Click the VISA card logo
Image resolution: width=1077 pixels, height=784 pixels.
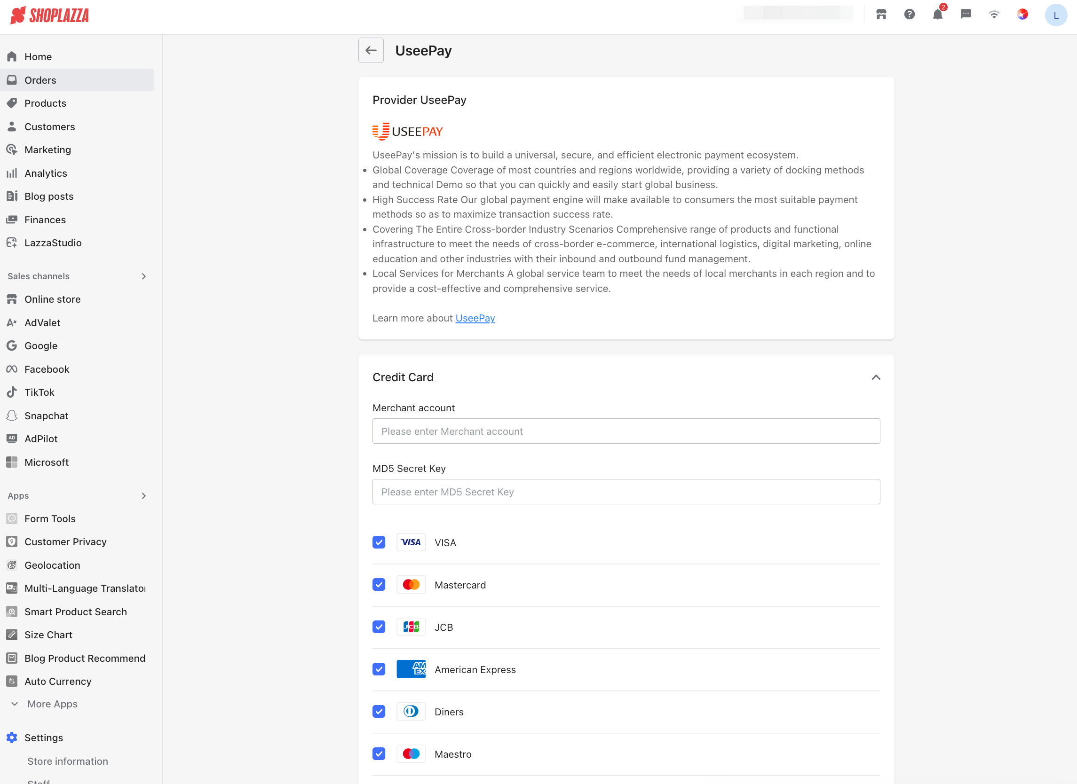coord(411,542)
